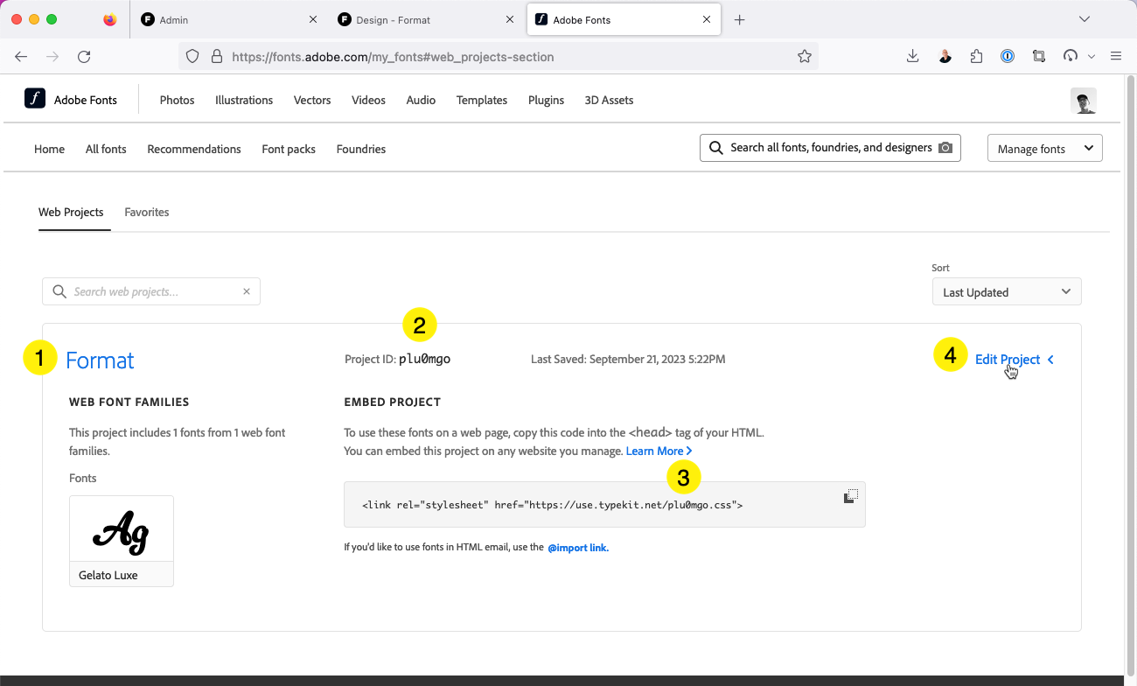Screen dimensions: 1137x686
Task: Open the Illustrations menu item
Action: pos(244,100)
